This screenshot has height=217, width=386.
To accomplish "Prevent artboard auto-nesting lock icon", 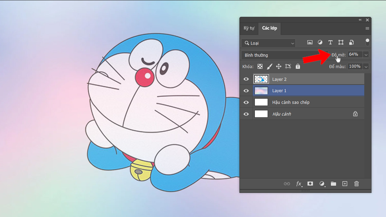I will click(288, 66).
